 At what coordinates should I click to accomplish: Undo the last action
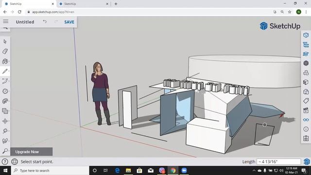coord(45,21)
